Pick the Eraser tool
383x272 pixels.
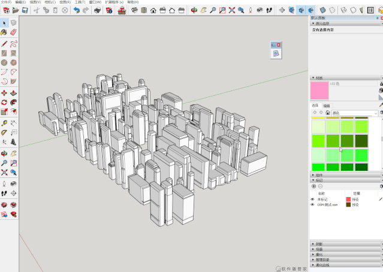(x=13, y=32)
